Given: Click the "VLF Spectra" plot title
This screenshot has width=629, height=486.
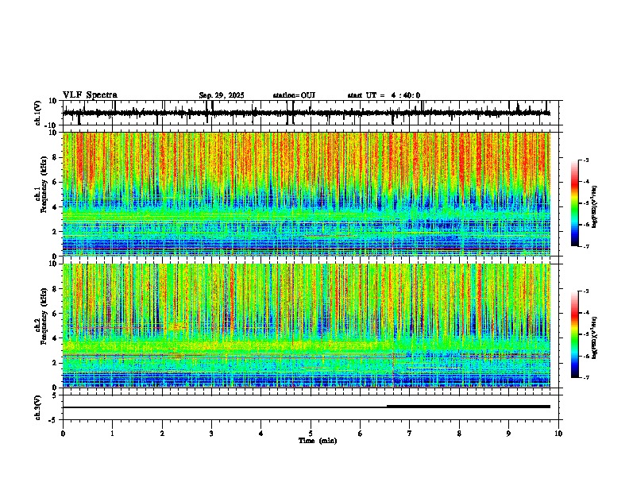Looking at the screenshot, I should 90,95.
